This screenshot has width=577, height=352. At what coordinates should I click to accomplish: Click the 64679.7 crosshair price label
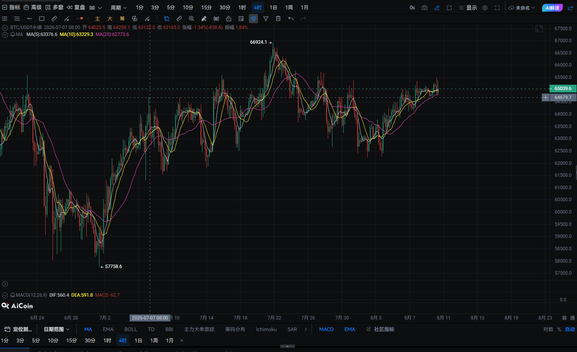[x=563, y=97]
